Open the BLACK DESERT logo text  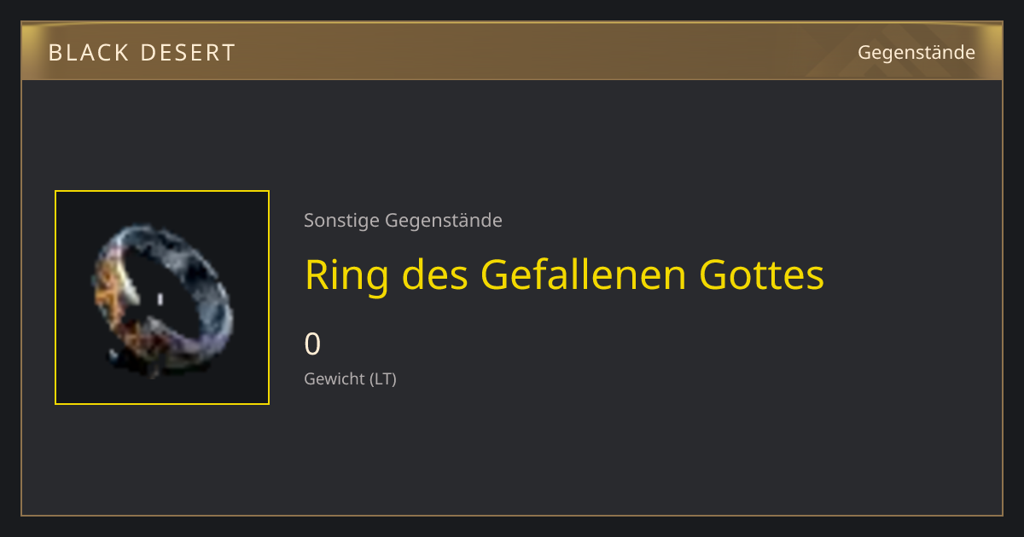point(142,53)
